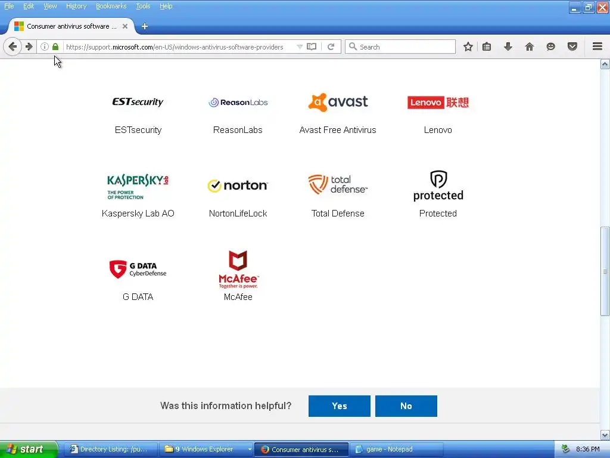Click the smiley chat toolbar icon

click(550, 47)
